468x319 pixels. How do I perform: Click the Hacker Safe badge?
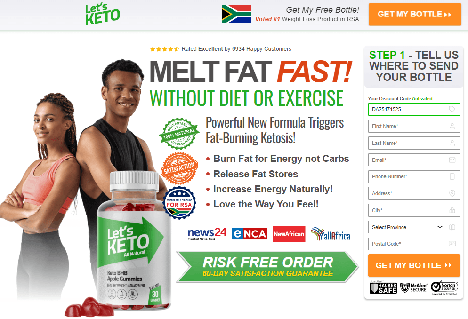pos(383,287)
